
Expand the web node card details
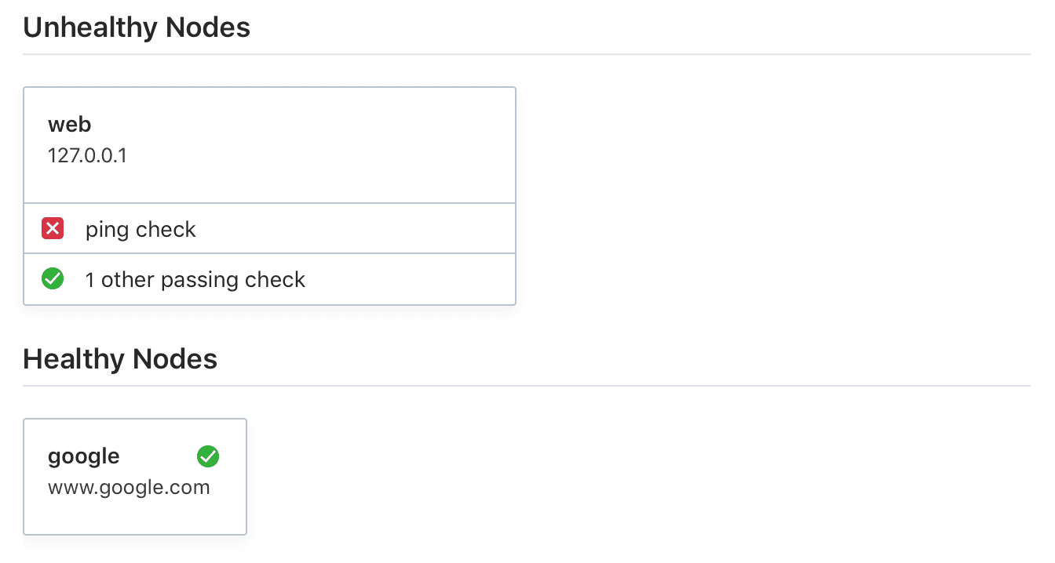point(269,144)
